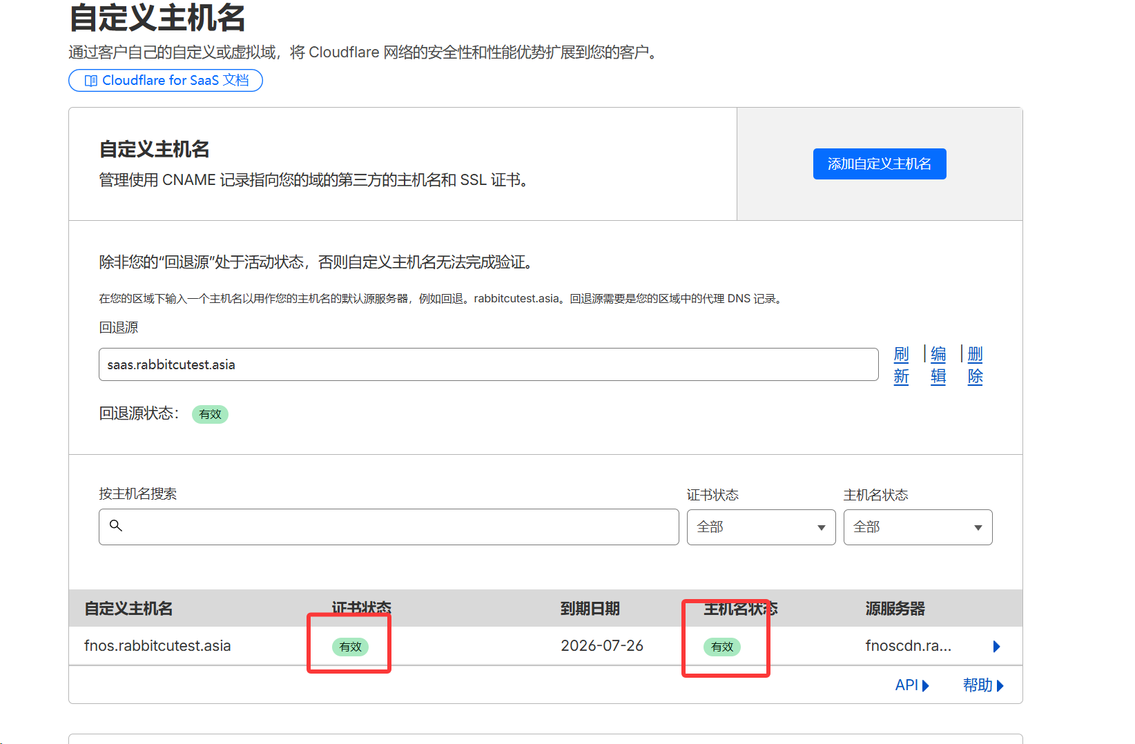Click 刷新 link for fallback origin
Image resolution: width=1135 pixels, height=744 pixels.
[901, 365]
